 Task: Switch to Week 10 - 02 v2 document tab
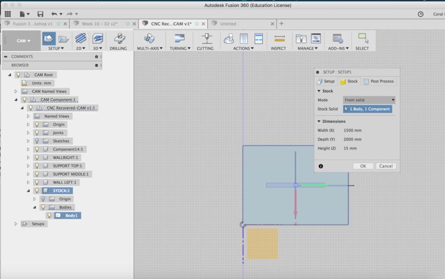coord(100,24)
